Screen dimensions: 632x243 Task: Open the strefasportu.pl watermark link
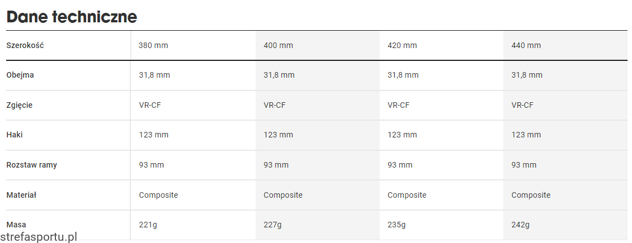39,237
